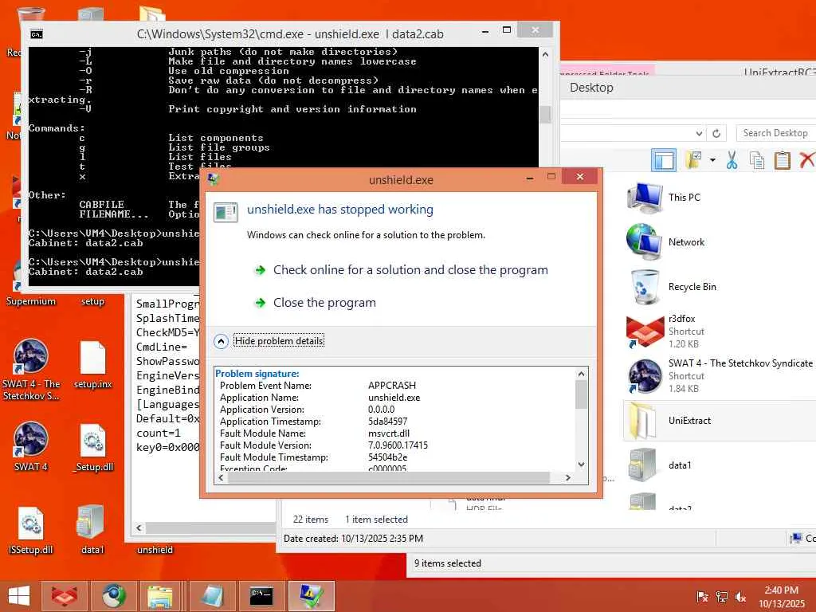Click the Search Desktop field
The height and width of the screenshot is (612, 816).
click(775, 133)
